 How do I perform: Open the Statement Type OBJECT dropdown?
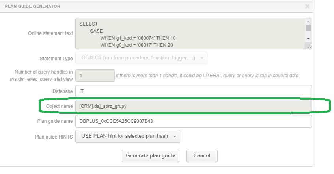pyautogui.click(x=141, y=58)
